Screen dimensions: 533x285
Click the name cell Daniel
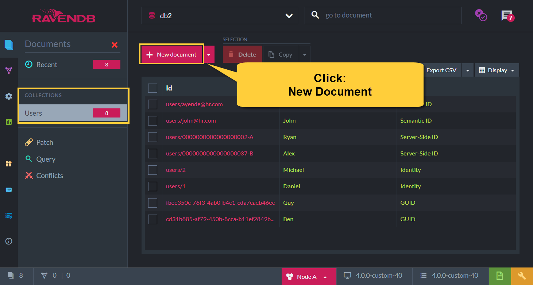coord(291,186)
